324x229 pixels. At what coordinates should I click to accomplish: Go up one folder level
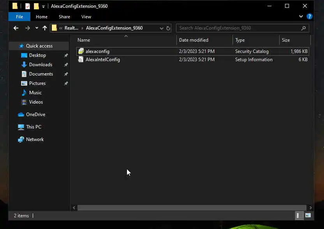(45, 28)
